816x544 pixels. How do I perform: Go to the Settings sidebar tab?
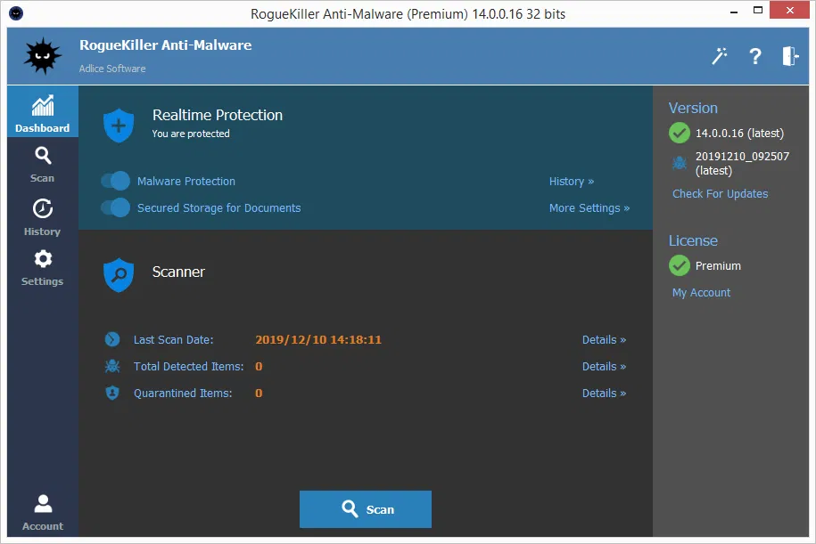click(42, 268)
